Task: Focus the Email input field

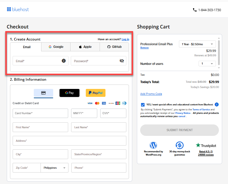Action: (x=41, y=61)
